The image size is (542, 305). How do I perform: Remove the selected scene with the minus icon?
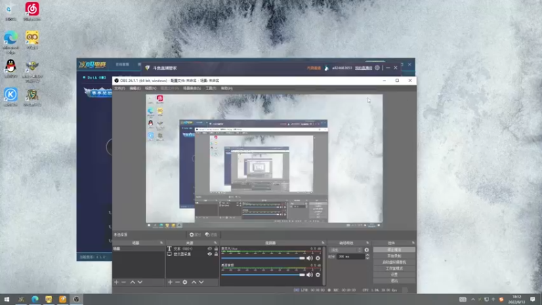point(123,282)
